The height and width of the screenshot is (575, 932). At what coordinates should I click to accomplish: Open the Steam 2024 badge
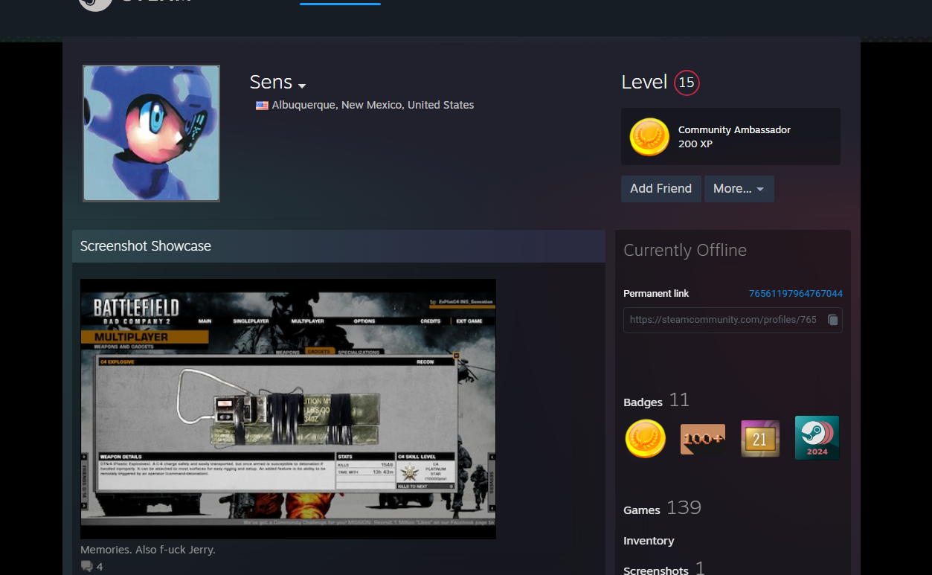[817, 437]
